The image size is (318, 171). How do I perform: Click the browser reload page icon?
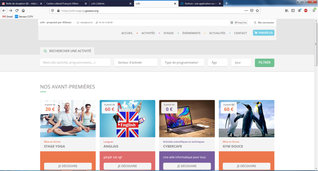(17, 10)
